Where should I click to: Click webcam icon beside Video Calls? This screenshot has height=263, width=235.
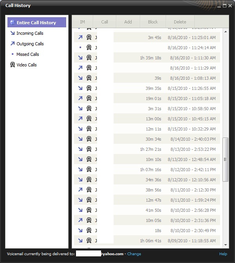[x=13, y=64]
